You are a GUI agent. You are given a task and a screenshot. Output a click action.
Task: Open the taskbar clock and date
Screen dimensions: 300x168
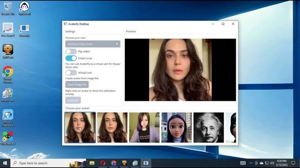click(x=282, y=163)
